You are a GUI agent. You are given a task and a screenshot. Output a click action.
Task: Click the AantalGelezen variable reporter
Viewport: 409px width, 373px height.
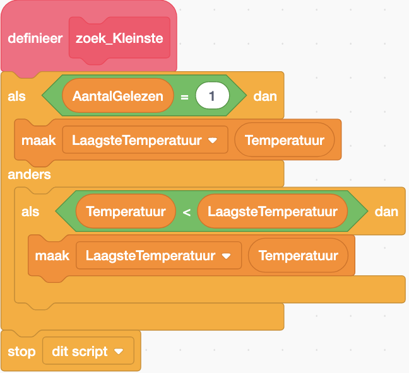[117, 97]
